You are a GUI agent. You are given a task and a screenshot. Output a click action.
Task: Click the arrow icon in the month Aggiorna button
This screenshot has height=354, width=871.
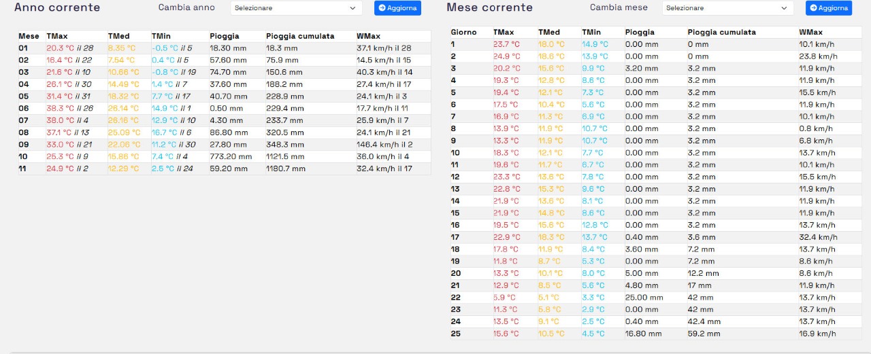[x=814, y=8]
